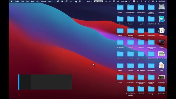
Task: Click the headphones icon in menu bar
Action: 118,1
